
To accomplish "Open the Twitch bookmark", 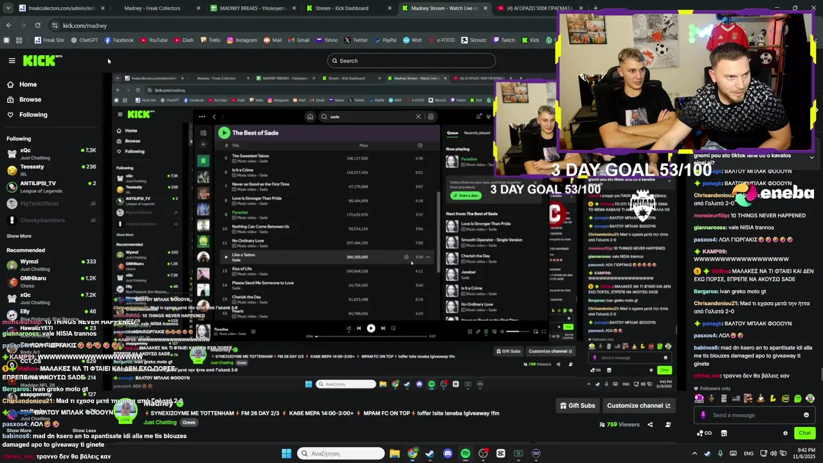I will (503, 40).
